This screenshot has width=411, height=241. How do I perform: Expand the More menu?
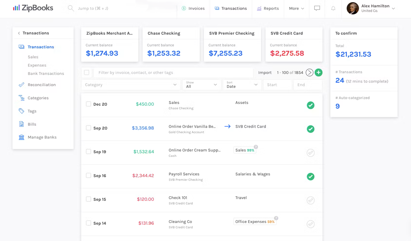pos(296,8)
